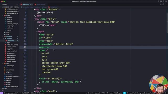Open editor more actions ellipsis
The width and height of the screenshot is (168, 94).
166,4
